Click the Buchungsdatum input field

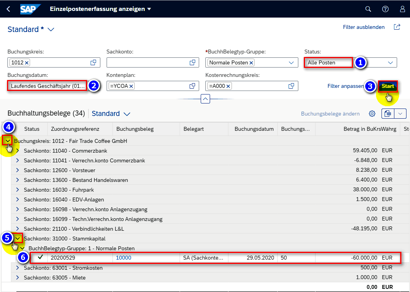click(47, 86)
